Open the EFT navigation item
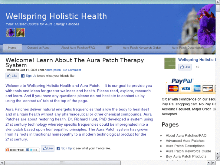 click(x=109, y=48)
